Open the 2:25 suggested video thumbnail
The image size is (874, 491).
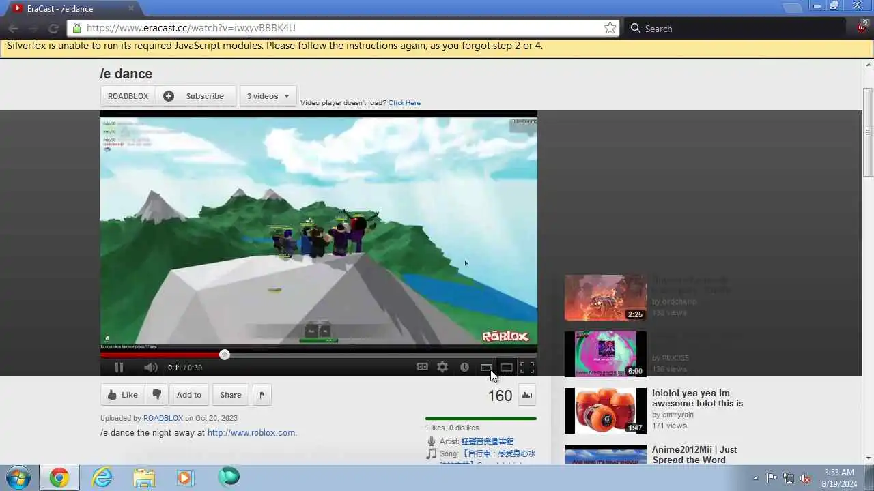coord(605,297)
